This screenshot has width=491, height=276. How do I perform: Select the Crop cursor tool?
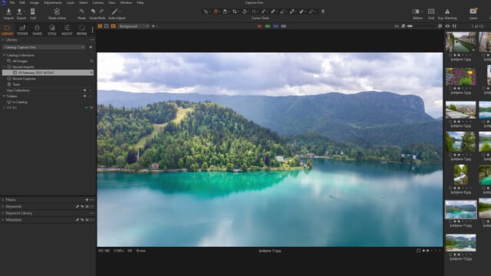click(235, 11)
